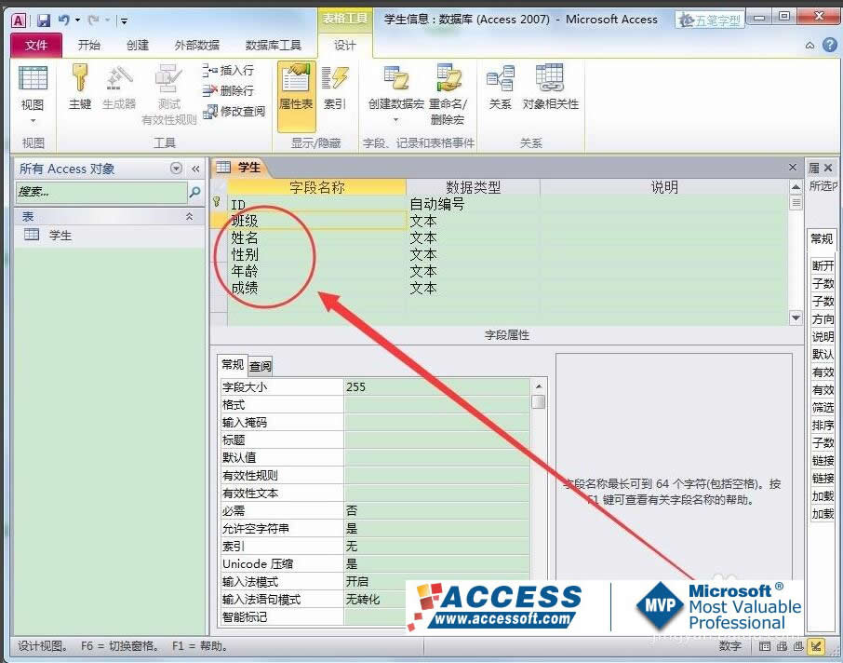
Task: Select the 学生 table in navigation pane
Action: pos(60,236)
